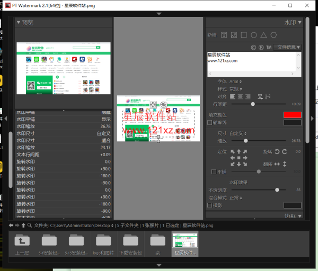Click the text spacing icon beside alignment
The image size is (318, 271).
click(x=268, y=97)
